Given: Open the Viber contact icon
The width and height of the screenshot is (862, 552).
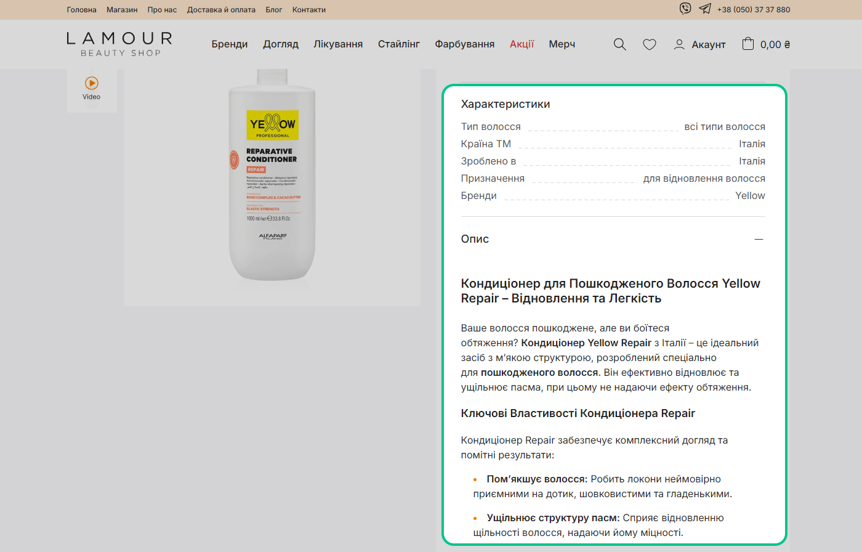Looking at the screenshot, I should pyautogui.click(x=685, y=9).
